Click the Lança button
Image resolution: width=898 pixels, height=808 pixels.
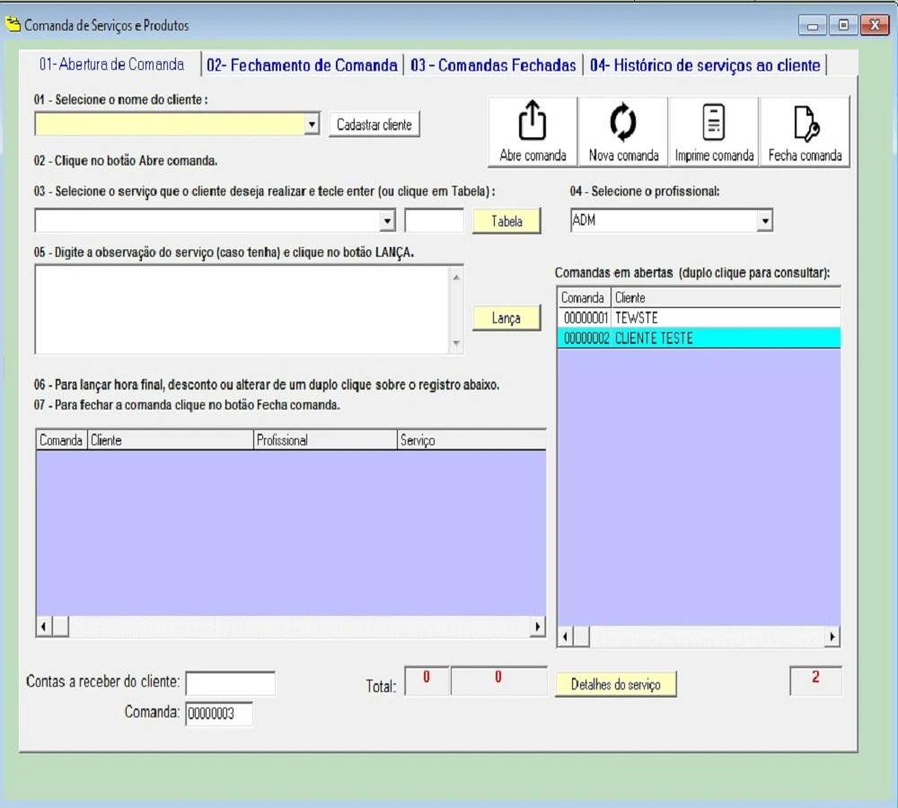click(506, 318)
